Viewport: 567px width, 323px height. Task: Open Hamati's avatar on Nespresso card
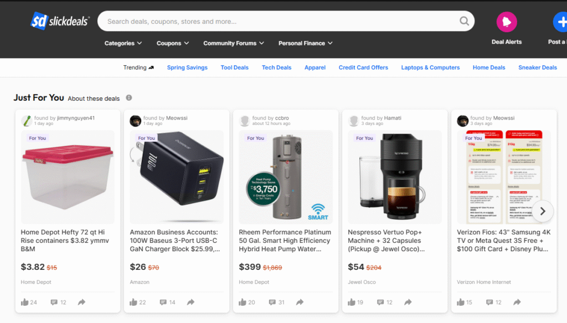(354, 121)
